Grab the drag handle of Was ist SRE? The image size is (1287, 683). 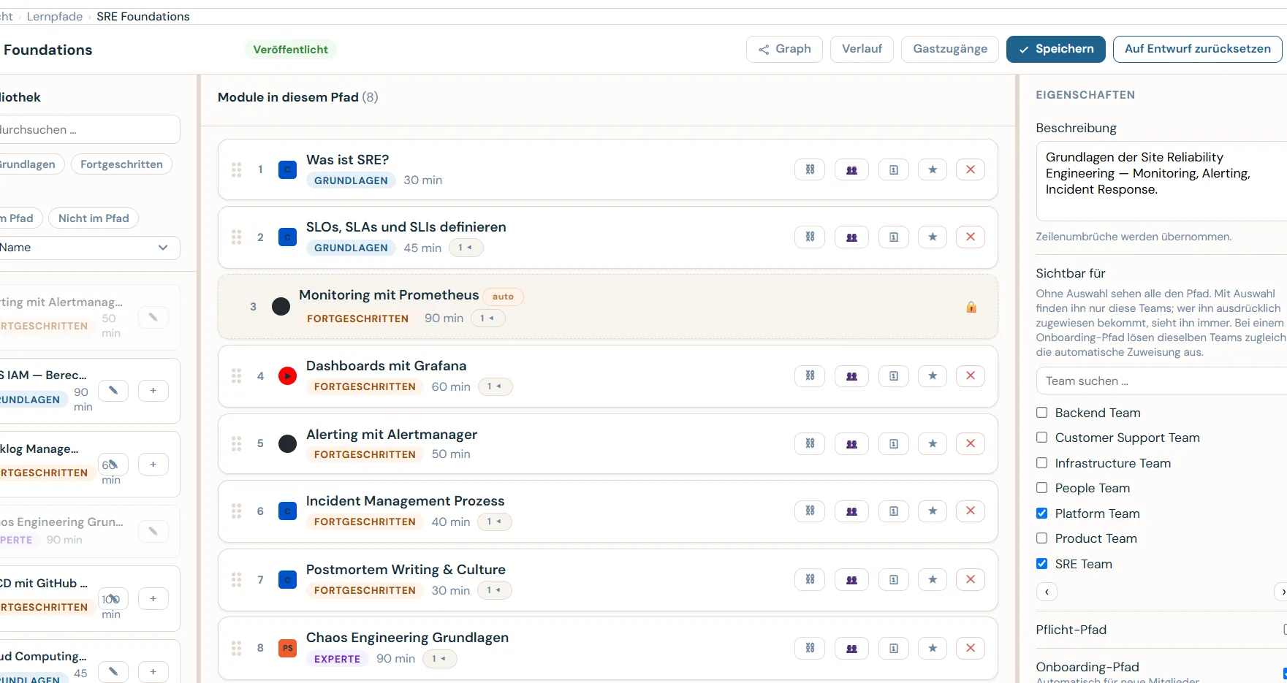point(236,169)
